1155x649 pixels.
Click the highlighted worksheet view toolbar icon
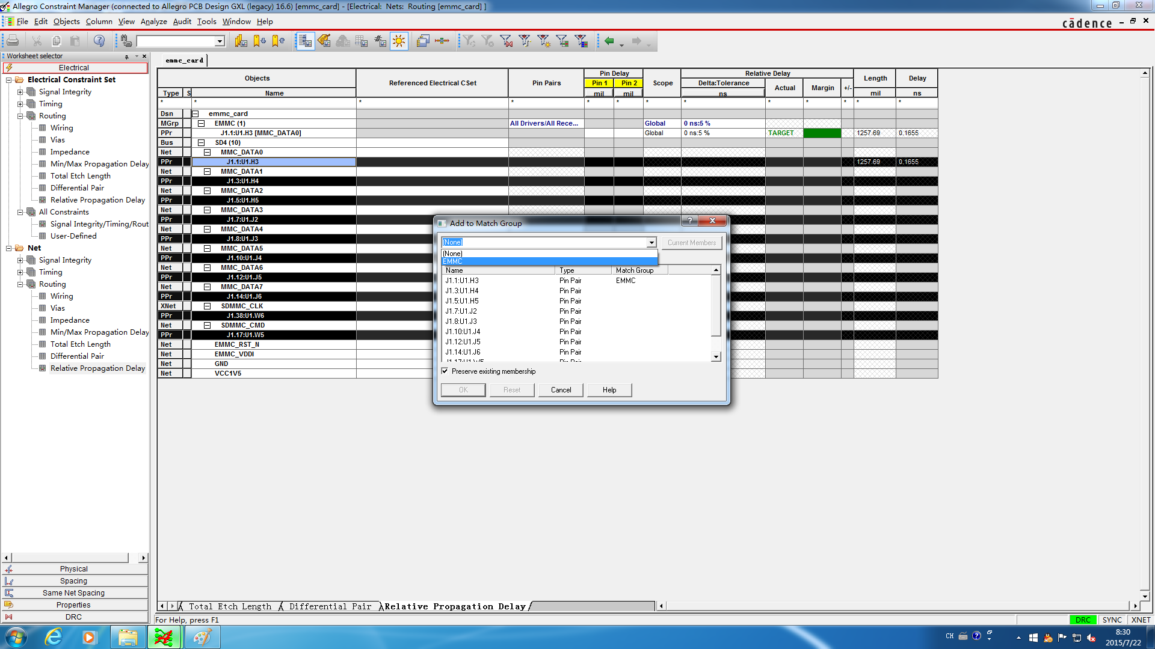[x=306, y=41]
